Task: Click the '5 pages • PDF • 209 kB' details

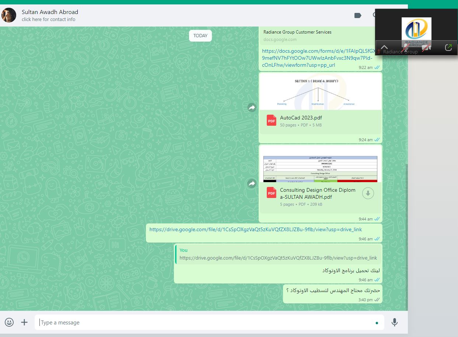Action: (301, 204)
